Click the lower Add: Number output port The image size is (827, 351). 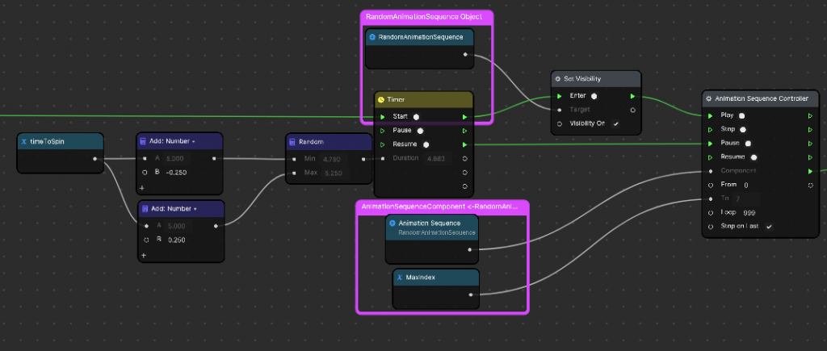pos(215,226)
